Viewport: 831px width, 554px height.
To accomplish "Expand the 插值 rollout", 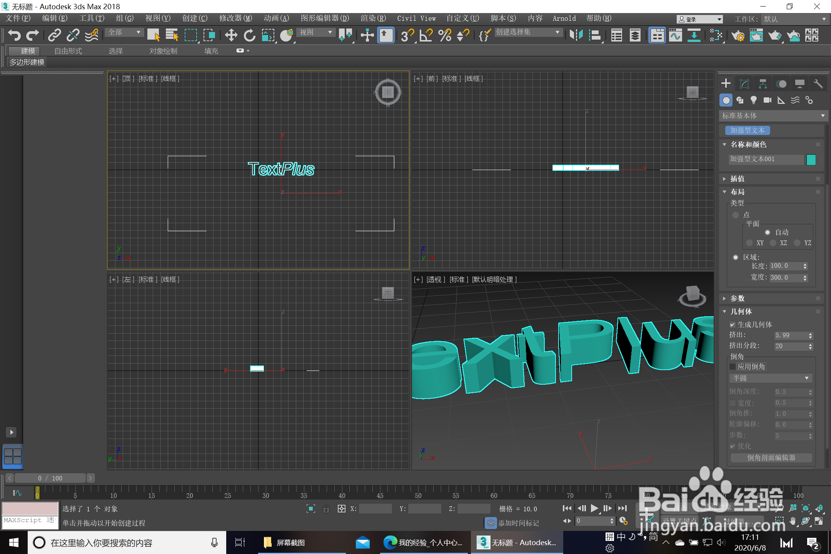I will tap(737, 179).
